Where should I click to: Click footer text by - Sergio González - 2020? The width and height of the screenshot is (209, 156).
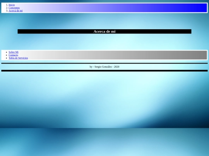click(104, 67)
